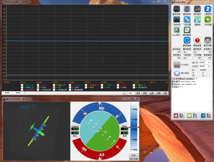The height and width of the screenshot is (162, 214).
Task: Enable the Series20 checkbox
Action: click(70, 90)
